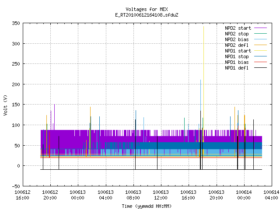Click the purple spike peak reaching 150 V

(54, 105)
